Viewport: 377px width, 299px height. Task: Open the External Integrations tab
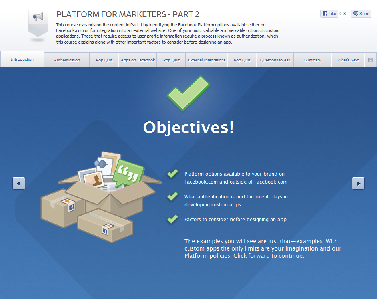(x=207, y=60)
